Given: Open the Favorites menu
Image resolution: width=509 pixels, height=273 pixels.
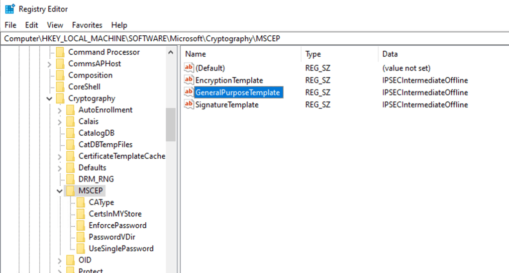Looking at the screenshot, I should [87, 25].
